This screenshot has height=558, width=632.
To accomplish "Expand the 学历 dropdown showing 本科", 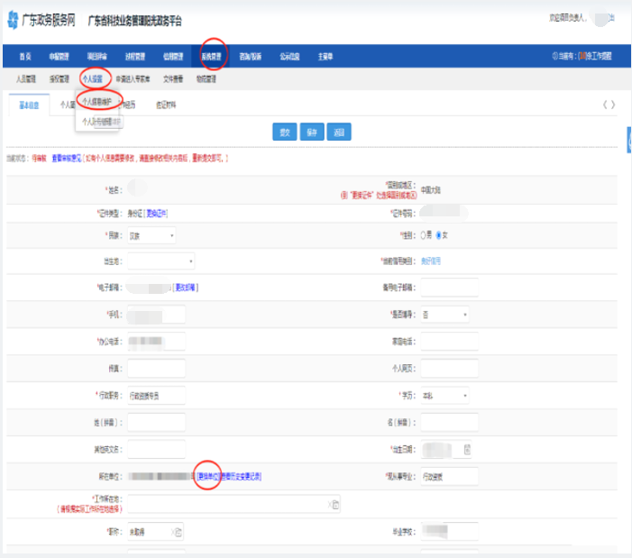I will pos(444,396).
